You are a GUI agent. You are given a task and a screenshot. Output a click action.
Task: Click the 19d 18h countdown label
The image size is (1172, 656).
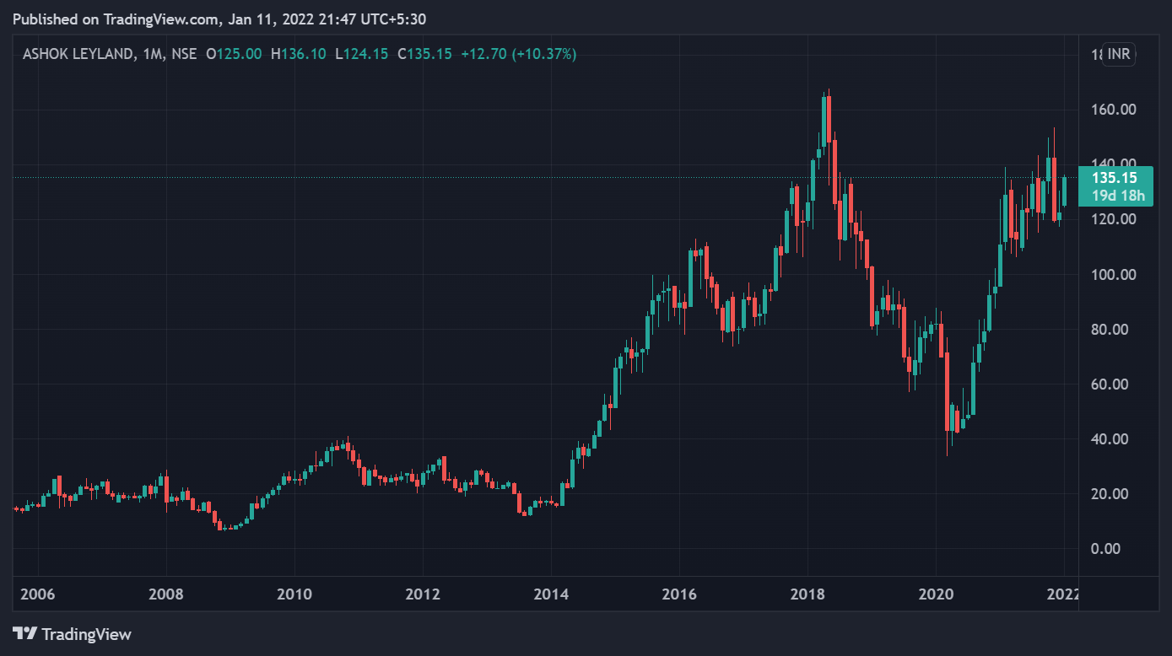point(1117,196)
